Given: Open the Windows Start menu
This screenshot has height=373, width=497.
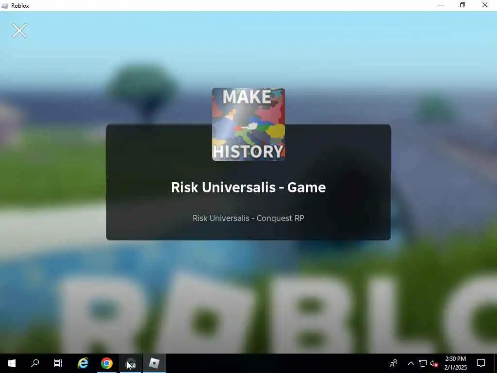Looking at the screenshot, I should click(x=12, y=363).
